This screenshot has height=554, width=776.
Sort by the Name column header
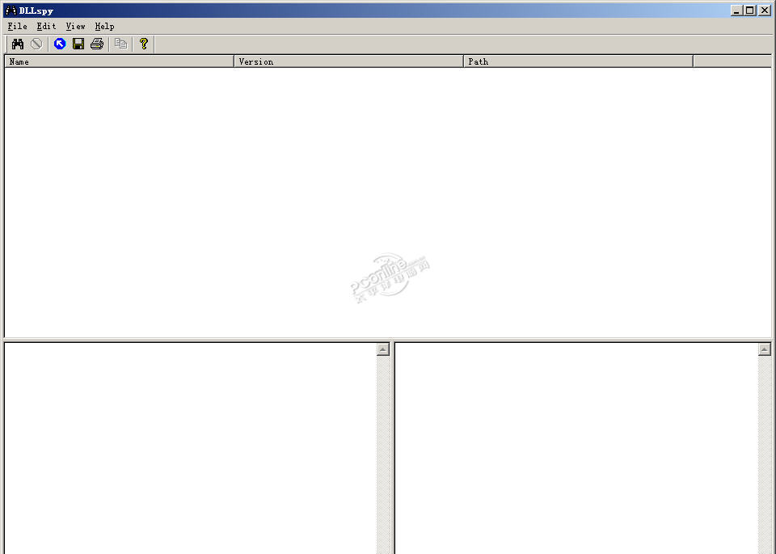pos(120,61)
